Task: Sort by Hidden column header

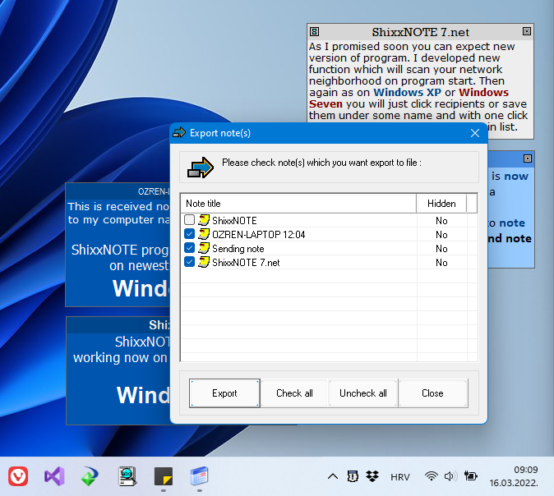Action: tap(441, 204)
